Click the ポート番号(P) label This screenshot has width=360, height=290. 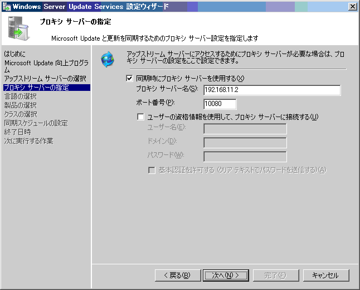point(155,103)
